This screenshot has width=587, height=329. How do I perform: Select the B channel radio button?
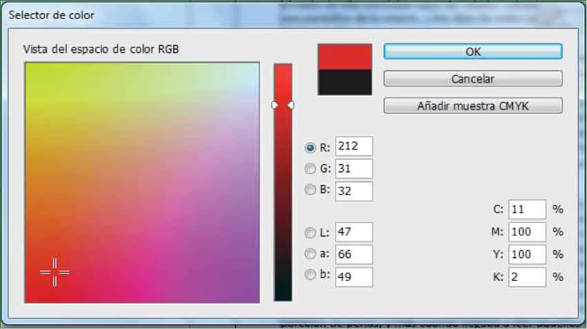tap(310, 191)
